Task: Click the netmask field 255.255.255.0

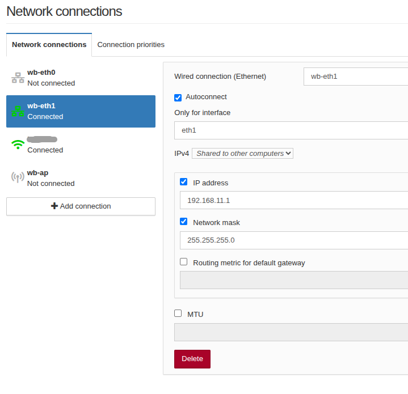Action: [293, 240]
